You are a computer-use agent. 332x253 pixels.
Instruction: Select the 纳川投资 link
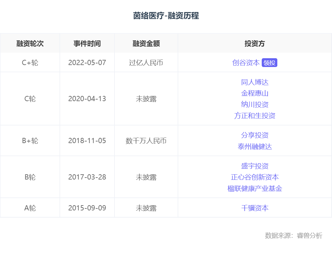point(255,104)
